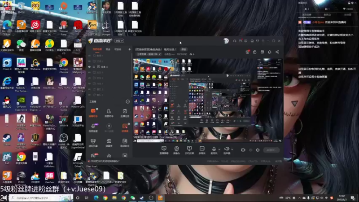Viewport: 359px width, 202px height.
Task: Open the lyrics helper icon in toolbox
Action: tap(125, 141)
